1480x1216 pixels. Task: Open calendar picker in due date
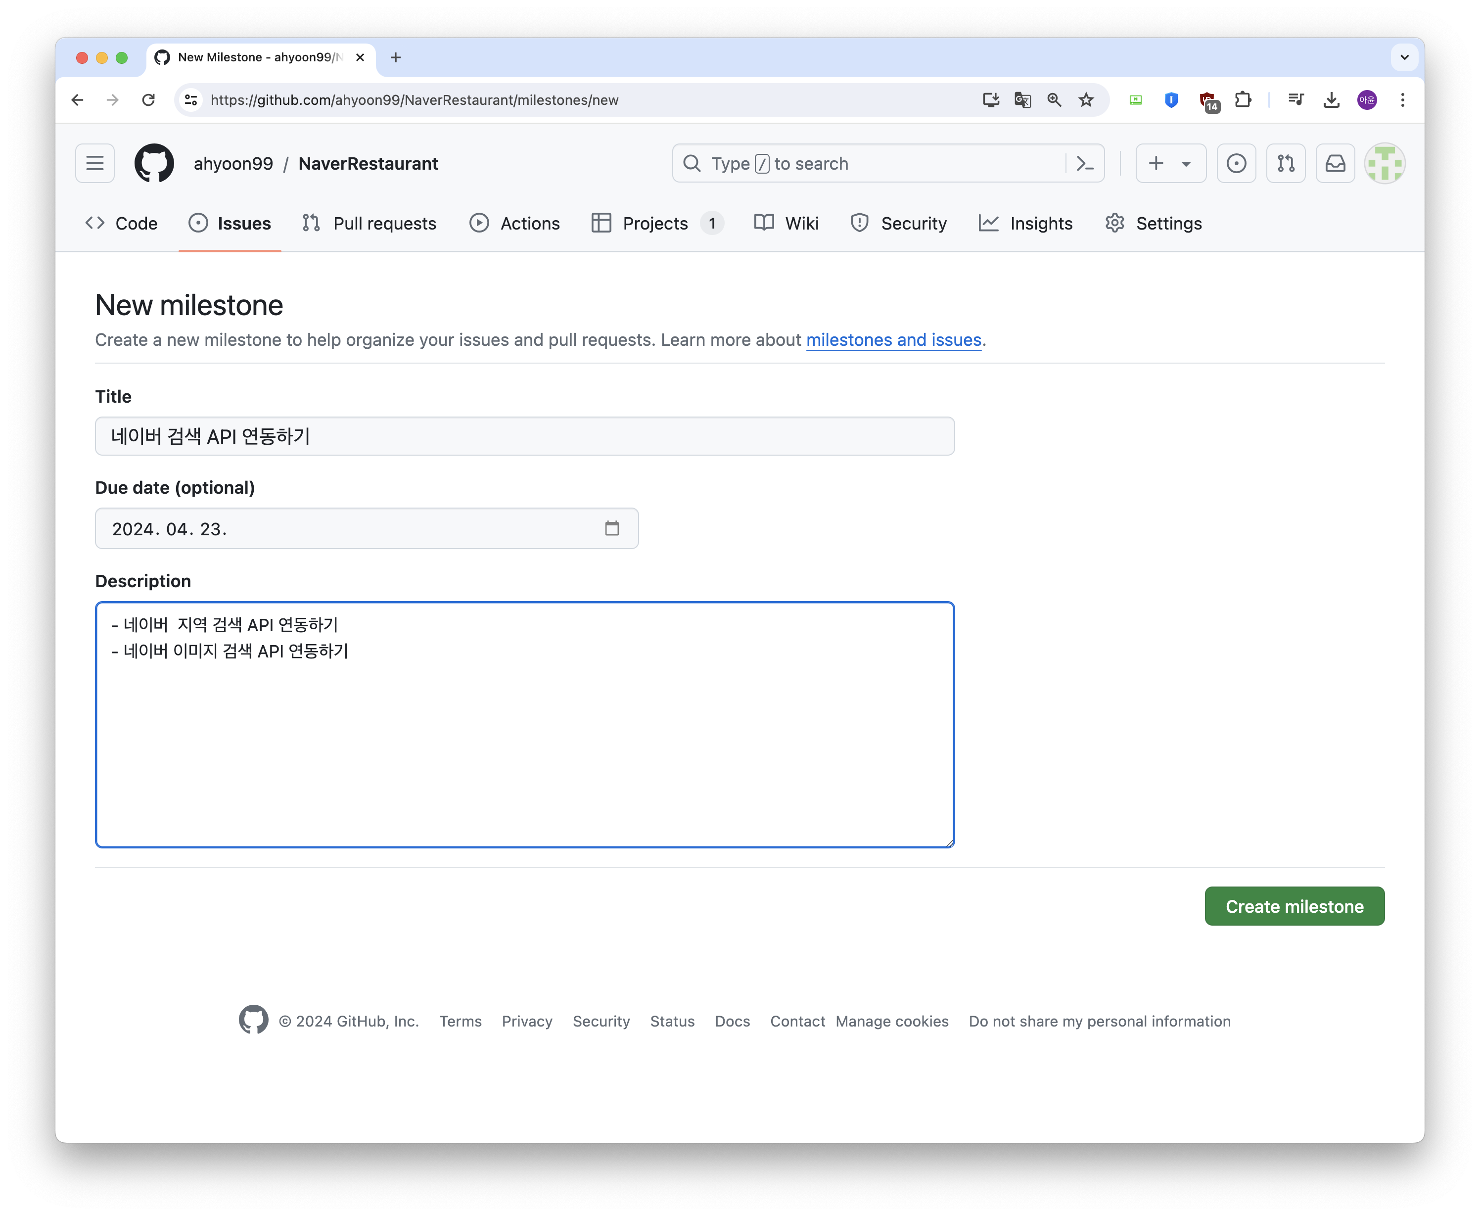coord(611,528)
